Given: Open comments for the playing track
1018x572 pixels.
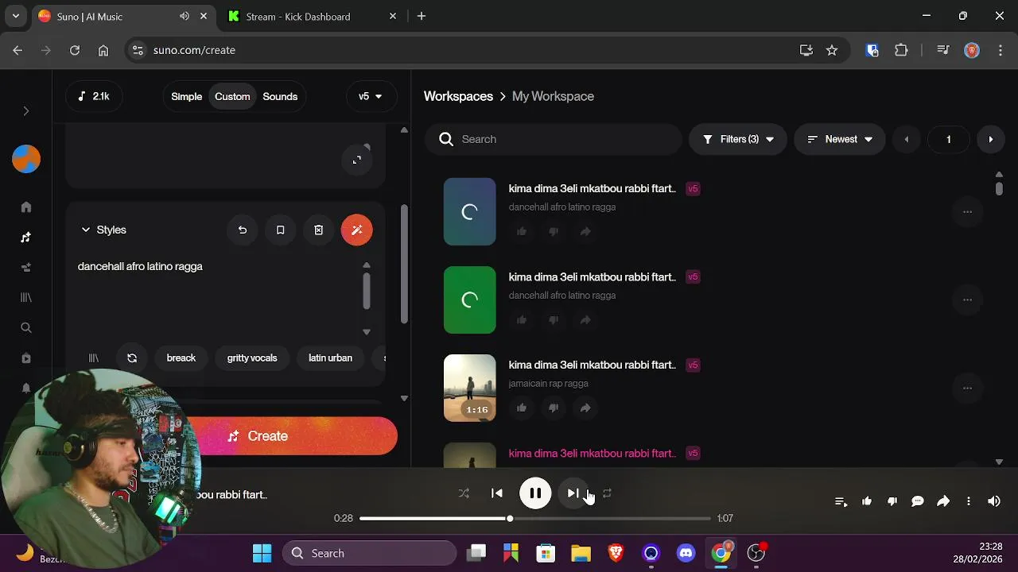Looking at the screenshot, I should tap(918, 501).
